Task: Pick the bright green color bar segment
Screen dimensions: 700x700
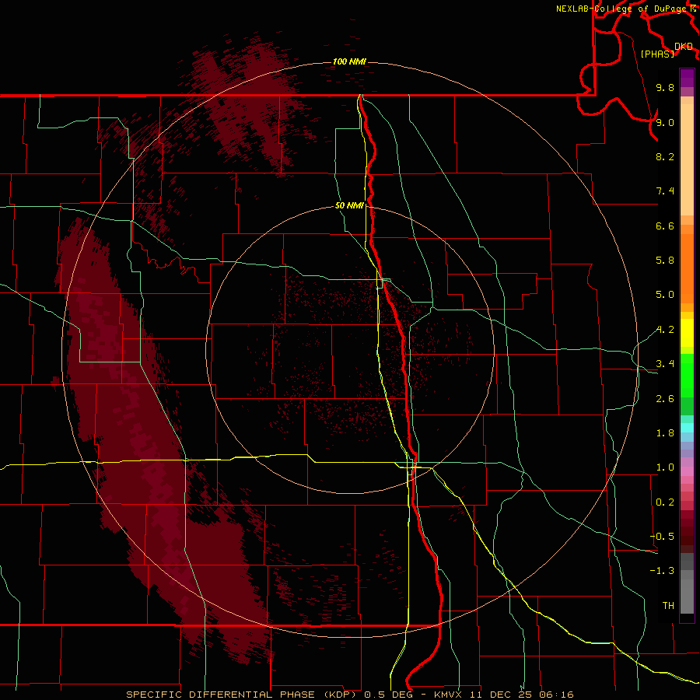Action: pyautogui.click(x=687, y=374)
